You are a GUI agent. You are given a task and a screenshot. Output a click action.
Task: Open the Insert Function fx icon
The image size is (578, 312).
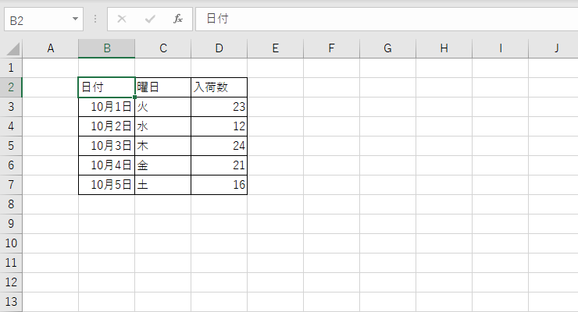tap(178, 19)
